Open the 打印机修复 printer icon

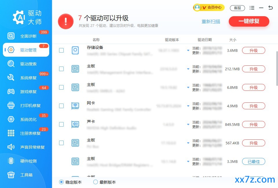11,105
